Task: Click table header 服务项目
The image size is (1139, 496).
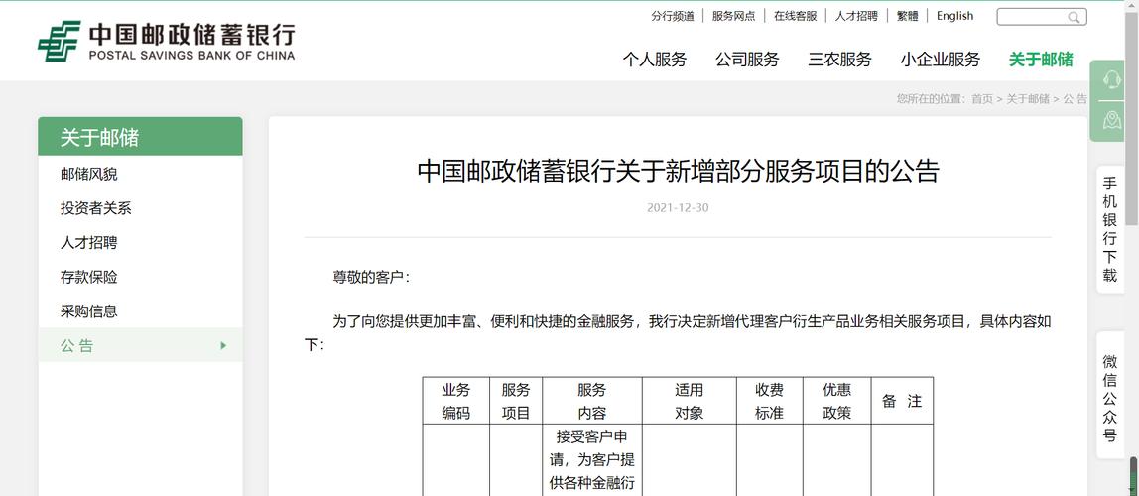Action: [x=516, y=401]
